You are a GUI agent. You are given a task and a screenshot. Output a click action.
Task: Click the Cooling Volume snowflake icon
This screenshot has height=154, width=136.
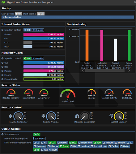pyautogui.click(x=43, y=116)
